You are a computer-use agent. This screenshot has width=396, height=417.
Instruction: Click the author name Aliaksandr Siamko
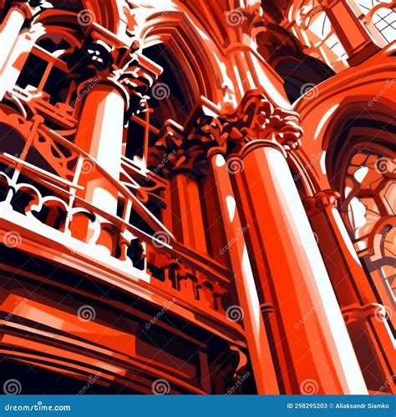point(363,406)
